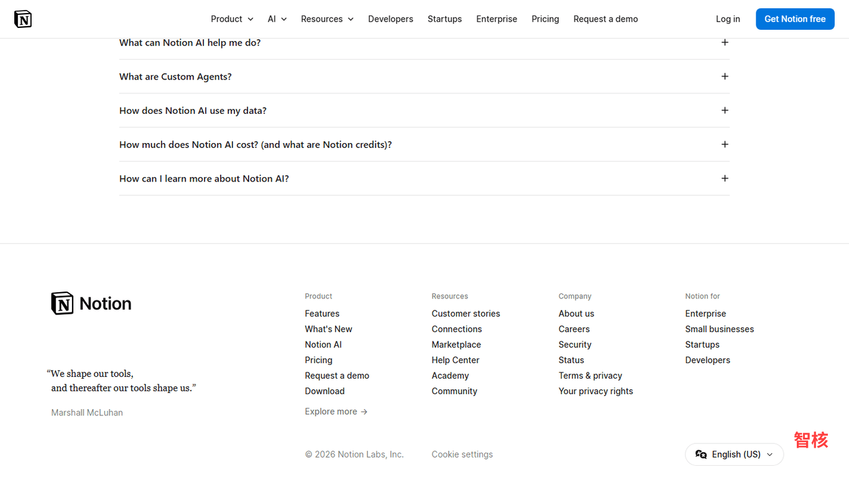Open the AI dropdown in navbar
The height and width of the screenshot is (480, 849).
[x=277, y=19]
